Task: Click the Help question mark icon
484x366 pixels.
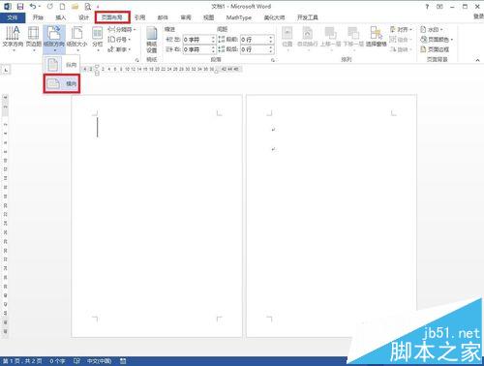Action: click(427, 7)
